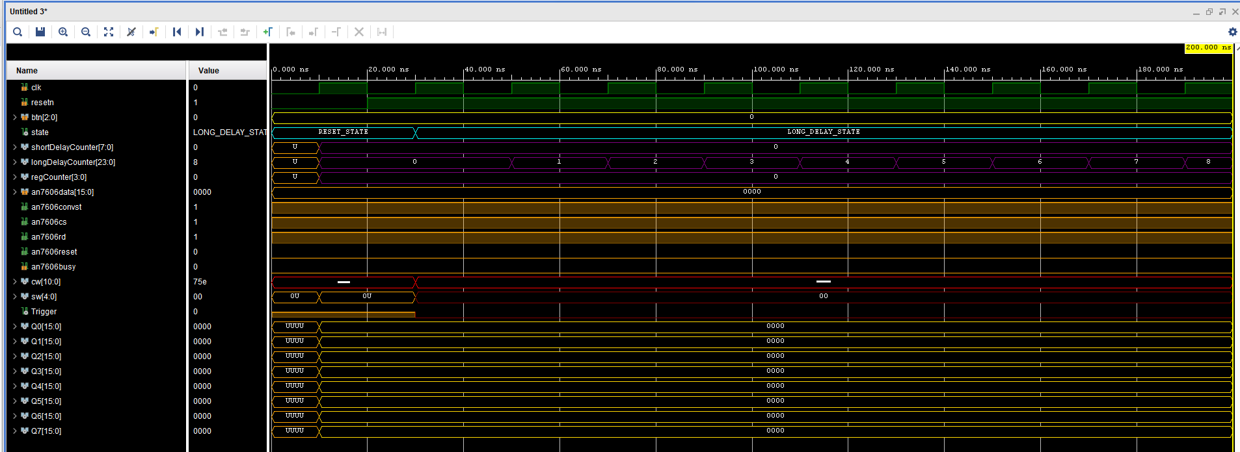The image size is (1240, 452).
Task: Select the Trigger signal
Action: [x=44, y=312]
